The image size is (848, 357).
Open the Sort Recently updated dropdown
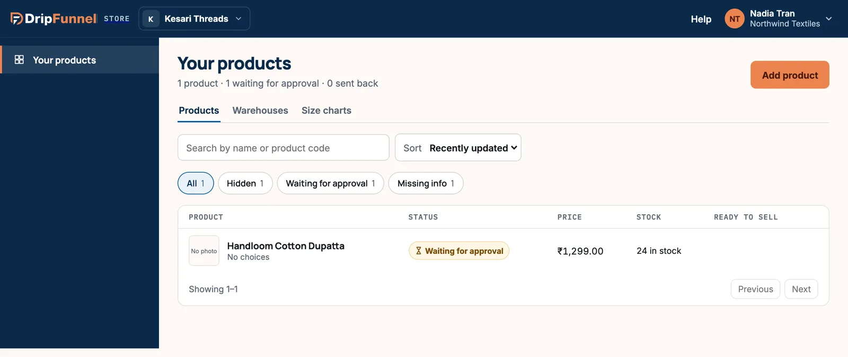(x=458, y=148)
